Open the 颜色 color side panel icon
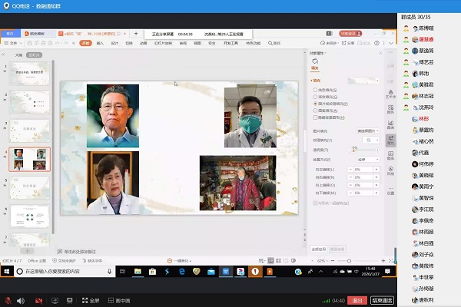Screen dimensions: 461x307 pos(391,109)
